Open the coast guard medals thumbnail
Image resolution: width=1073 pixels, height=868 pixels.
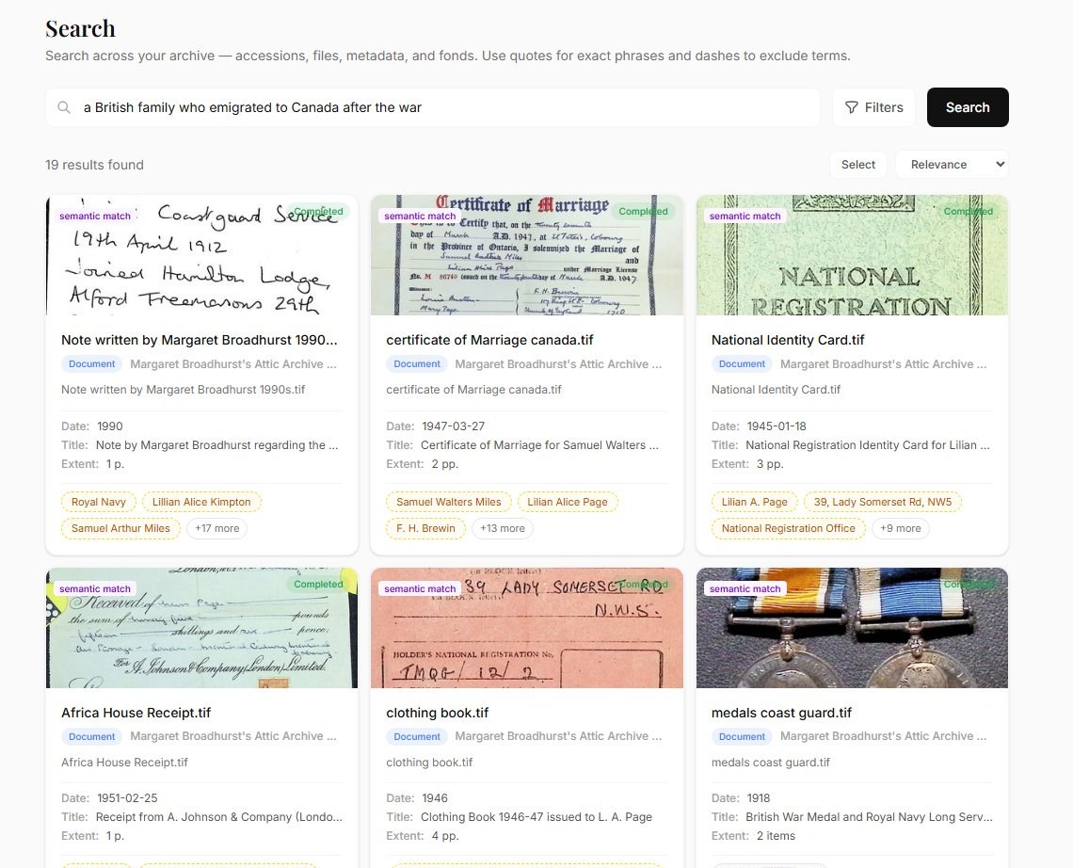852,628
